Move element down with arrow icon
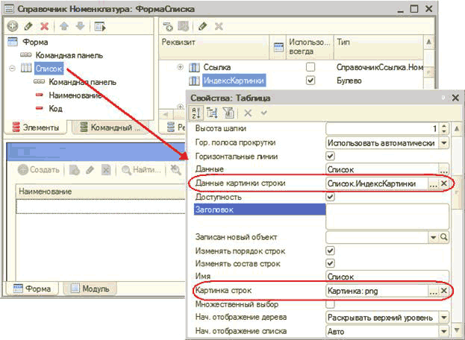The width and height of the screenshot is (465, 340). tap(80, 26)
